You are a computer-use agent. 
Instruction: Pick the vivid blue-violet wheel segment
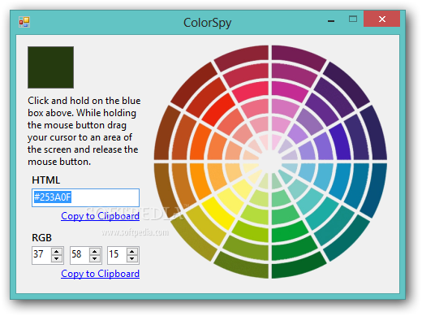click(341, 143)
